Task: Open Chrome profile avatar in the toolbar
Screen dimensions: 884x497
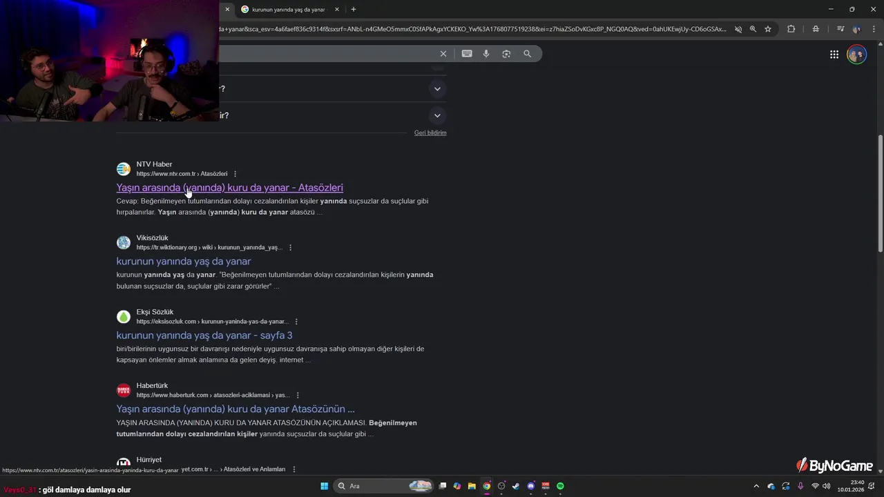Action: tap(856, 29)
